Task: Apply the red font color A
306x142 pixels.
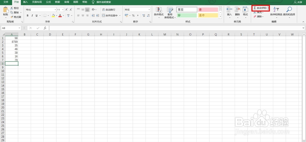Action: coord(60,16)
